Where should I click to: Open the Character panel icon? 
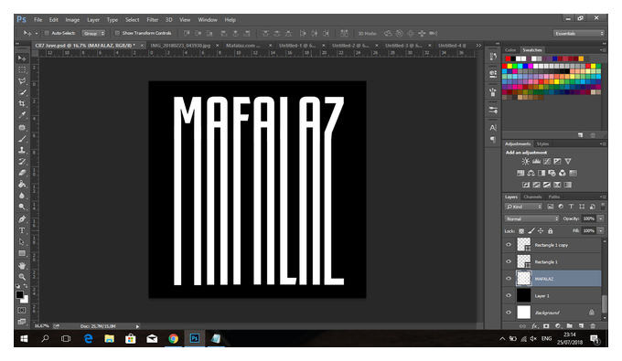click(493, 128)
